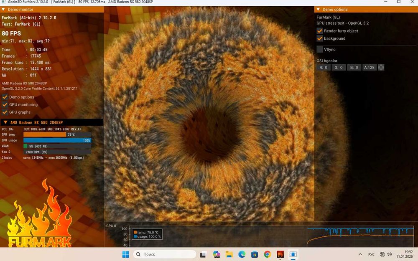Image resolution: width=418 pixels, height=261 pixels.
Task: Collapse the Demo monitor panel header
Action: 4,9
